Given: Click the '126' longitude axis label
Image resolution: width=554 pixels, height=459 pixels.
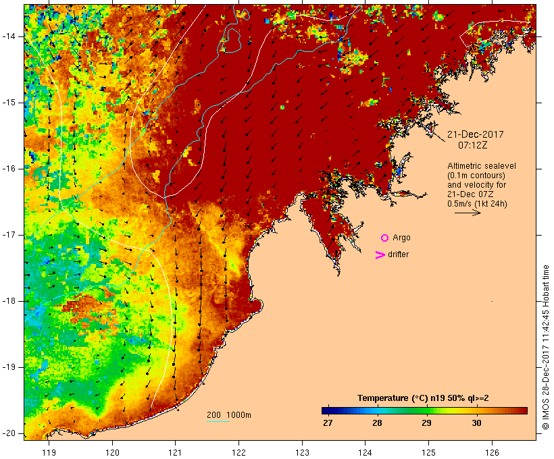Looking at the screenshot, I should click(x=492, y=453).
